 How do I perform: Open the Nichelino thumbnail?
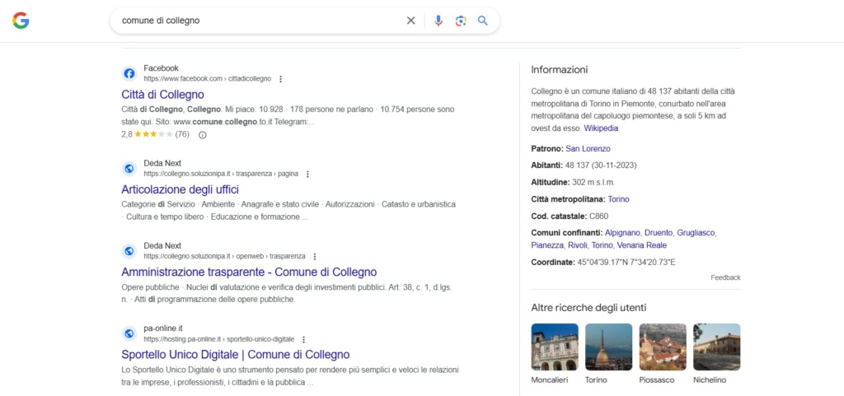716,347
